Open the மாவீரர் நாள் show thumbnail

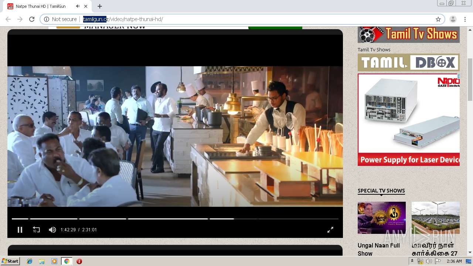436,218
